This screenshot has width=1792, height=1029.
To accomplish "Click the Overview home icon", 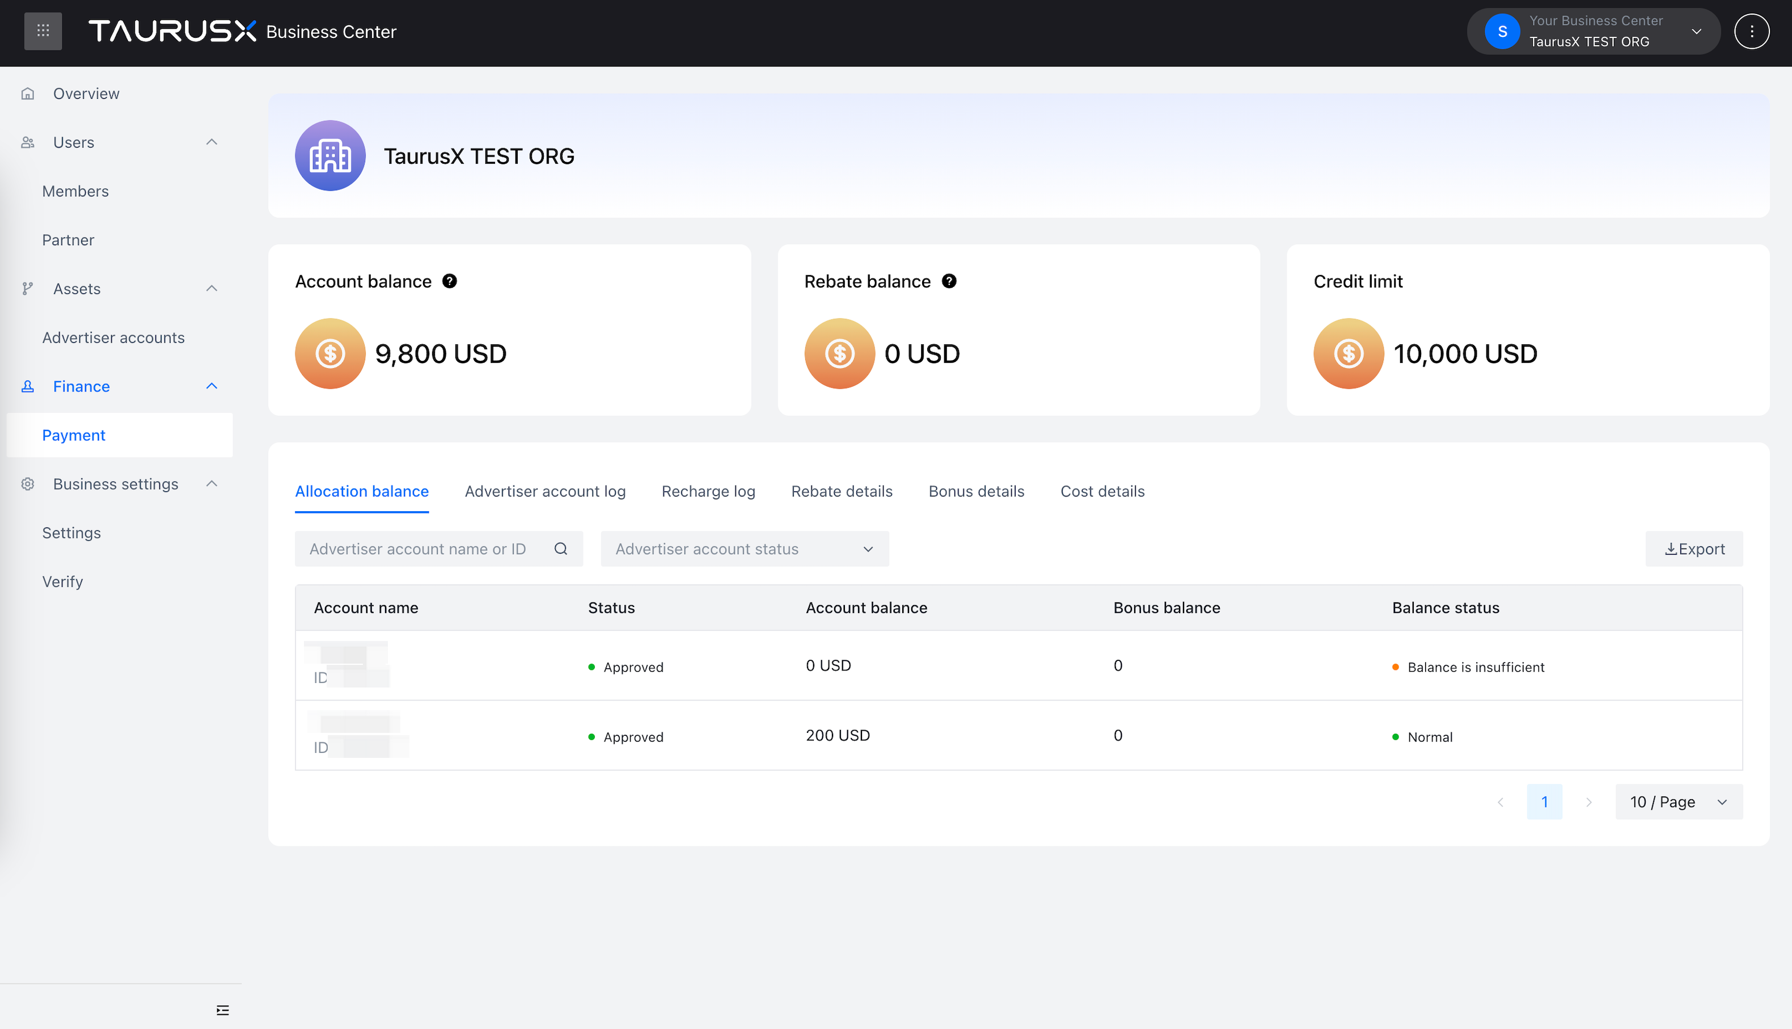I will pos(28,93).
